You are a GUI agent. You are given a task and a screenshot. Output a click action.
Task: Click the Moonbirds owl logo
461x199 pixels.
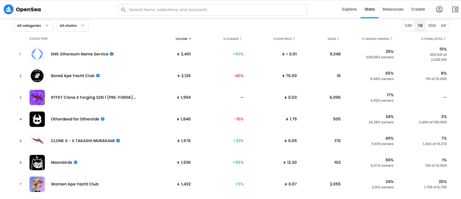37,163
